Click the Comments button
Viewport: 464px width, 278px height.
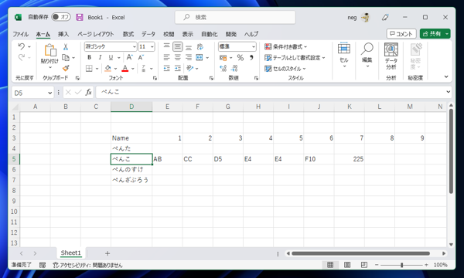[x=401, y=34]
